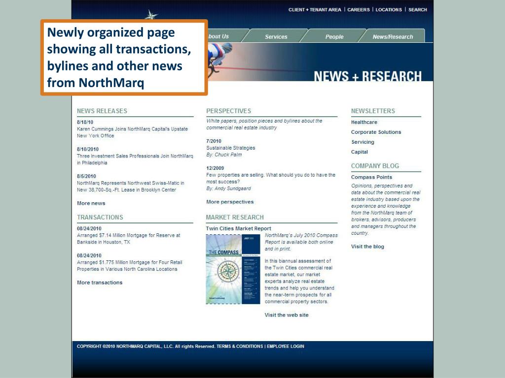Click Visit the blog link

point(367,247)
